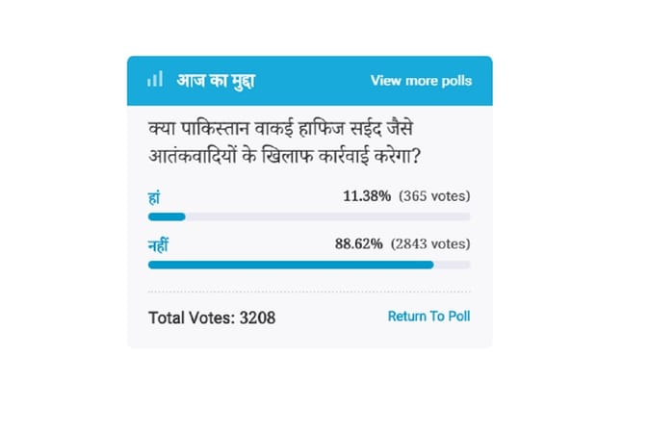Click the 88.62% percentage value
649x432 pixels.
click(359, 244)
